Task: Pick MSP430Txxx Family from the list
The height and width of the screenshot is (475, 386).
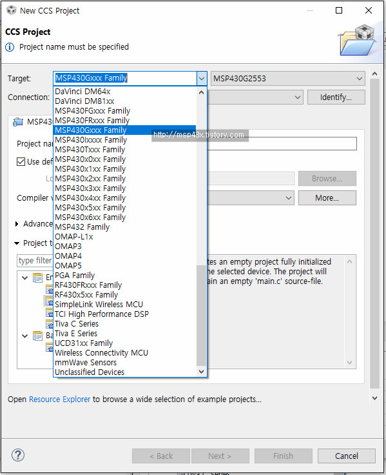Action: (x=124, y=150)
